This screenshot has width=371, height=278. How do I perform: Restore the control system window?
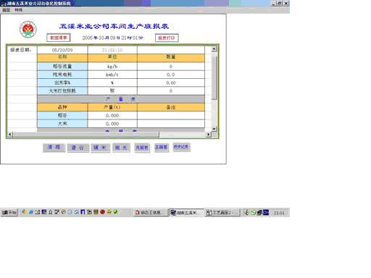tap(280, 4)
